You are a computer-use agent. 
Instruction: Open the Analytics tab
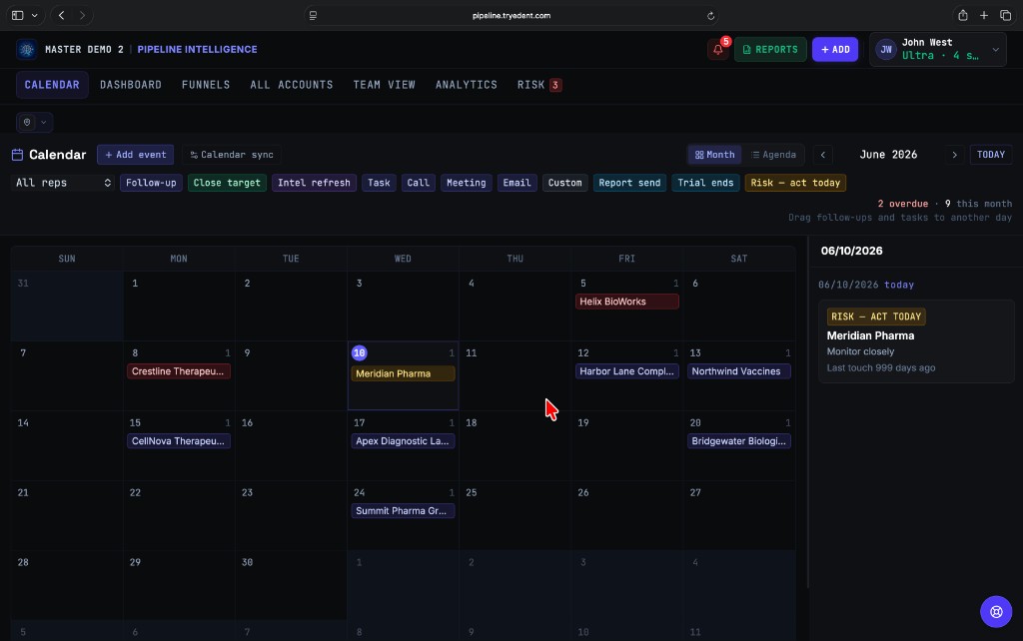coord(467,85)
